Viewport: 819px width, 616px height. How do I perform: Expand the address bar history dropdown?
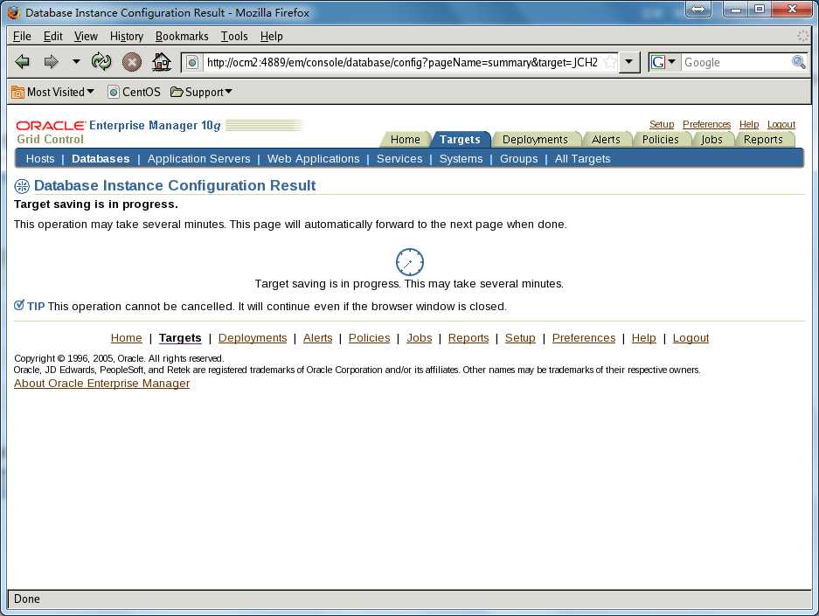click(x=628, y=62)
